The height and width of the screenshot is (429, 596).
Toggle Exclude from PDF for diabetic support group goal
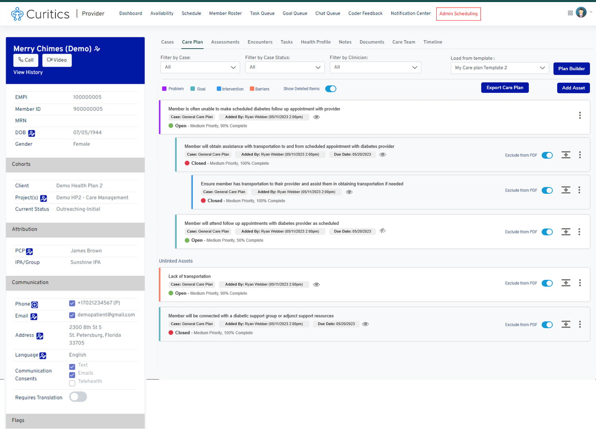coord(547,325)
